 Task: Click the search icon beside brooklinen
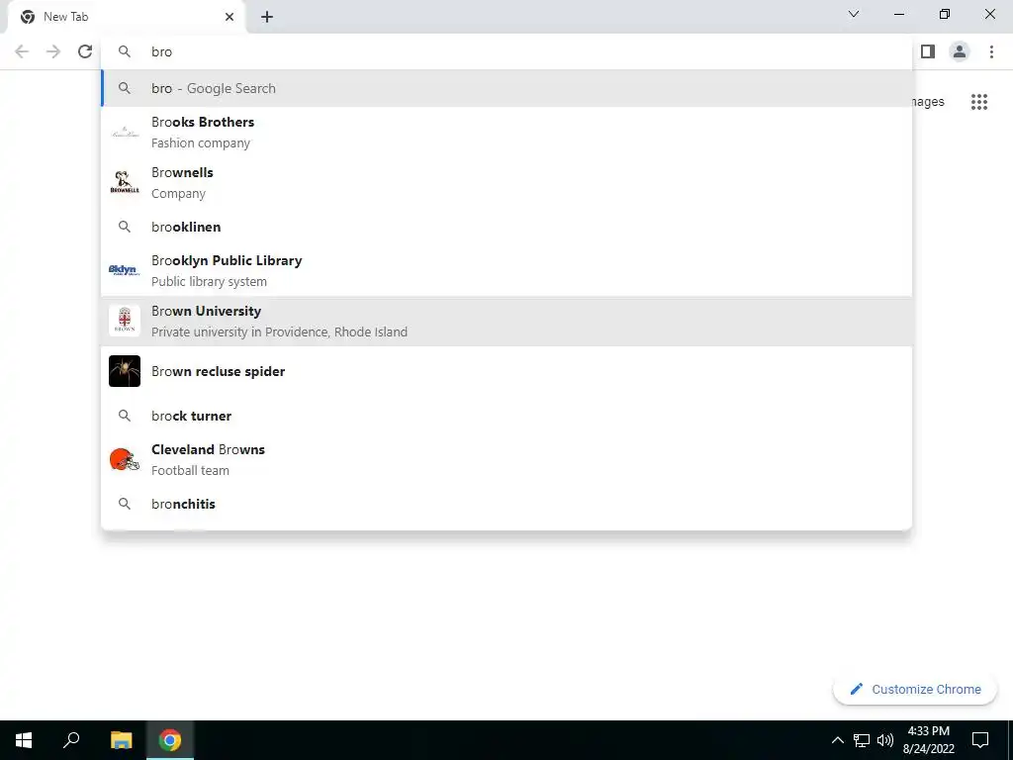tap(125, 227)
